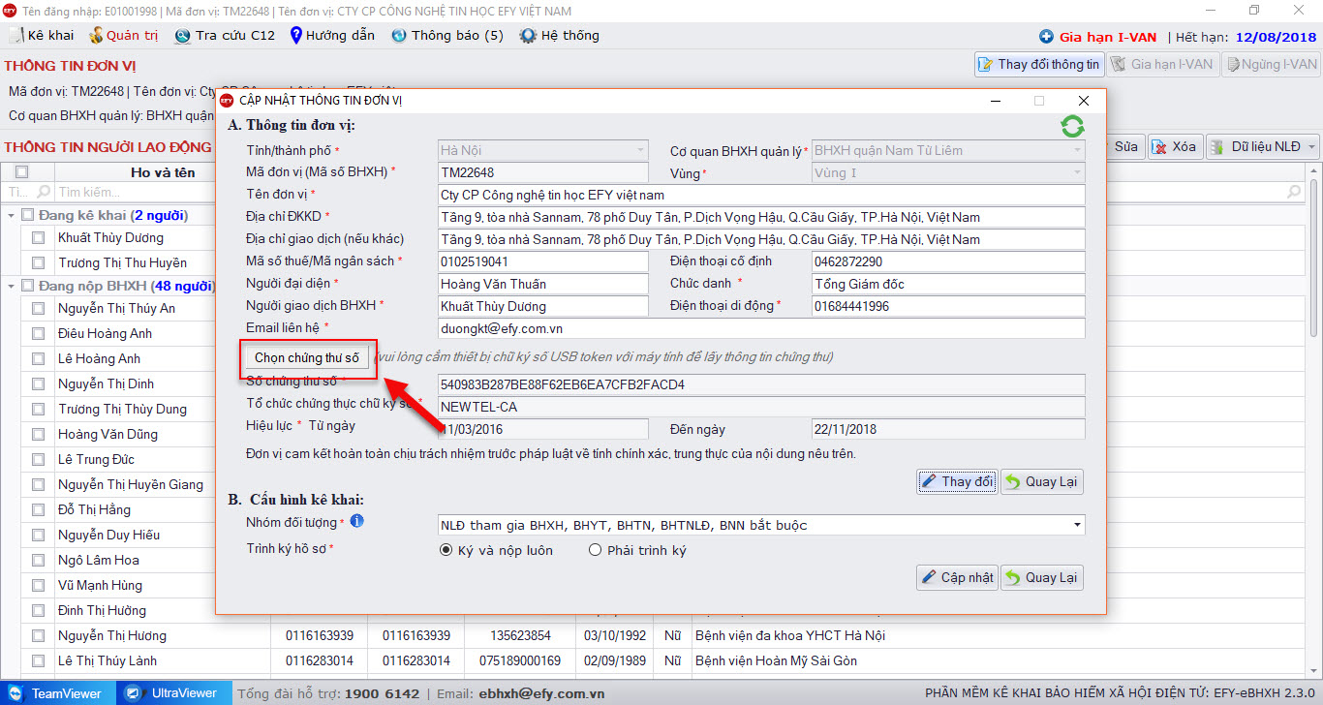Viewport: 1323px width, 705px height.
Task: Click the Gia hạn I-VAN plus icon
Action: point(1046,37)
